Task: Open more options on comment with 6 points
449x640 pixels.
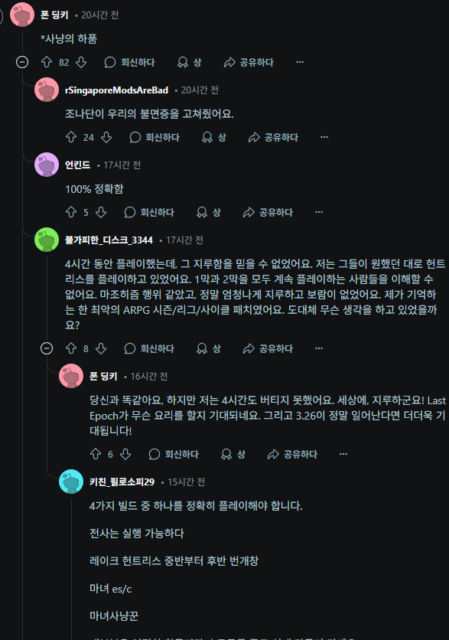Action: coord(343,454)
